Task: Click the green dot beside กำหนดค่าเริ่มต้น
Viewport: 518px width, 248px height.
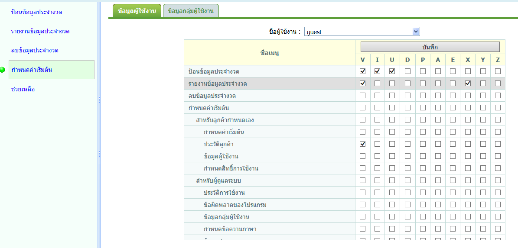Action: 3,70
